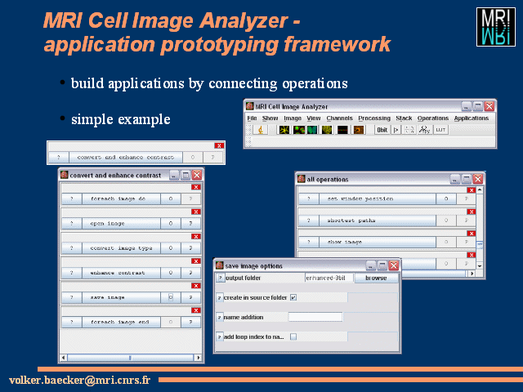Click the red X above 'shortest paths' operation

(x=471, y=212)
